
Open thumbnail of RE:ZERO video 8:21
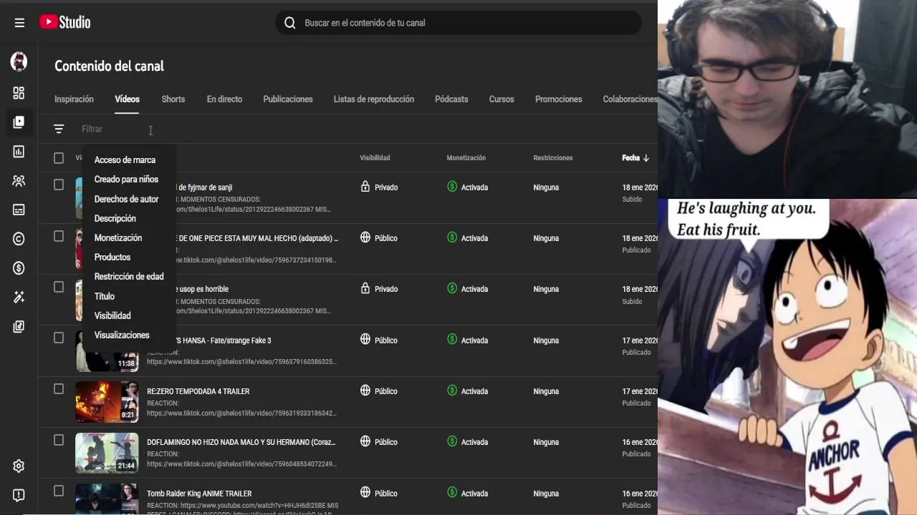click(107, 402)
